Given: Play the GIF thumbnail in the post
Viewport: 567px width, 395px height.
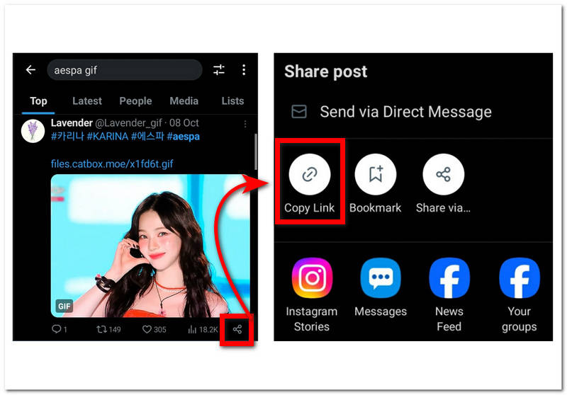Looking at the screenshot, I should coord(150,246).
